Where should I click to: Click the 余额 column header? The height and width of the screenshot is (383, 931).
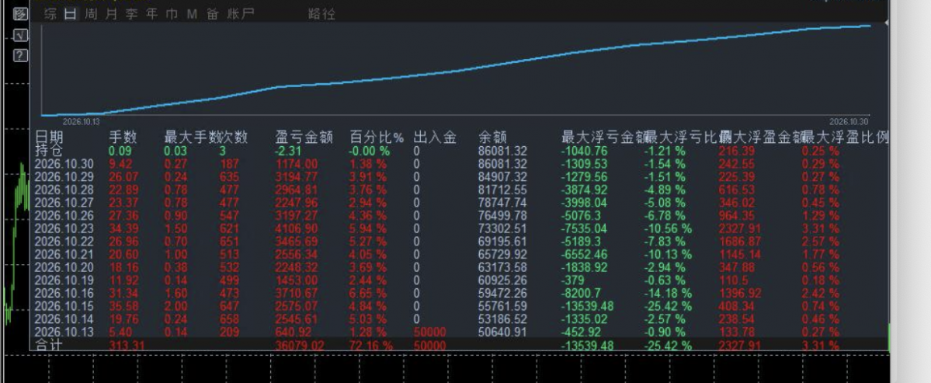(493, 138)
